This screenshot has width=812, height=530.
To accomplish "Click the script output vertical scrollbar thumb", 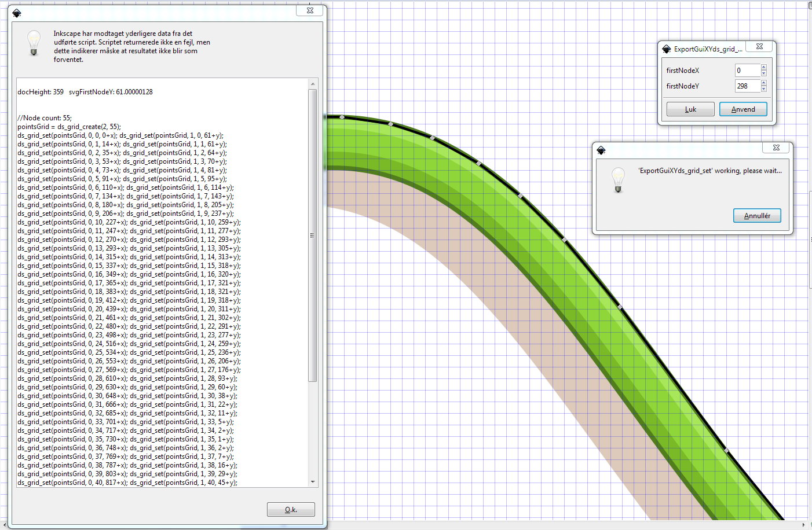I will 313,235.
